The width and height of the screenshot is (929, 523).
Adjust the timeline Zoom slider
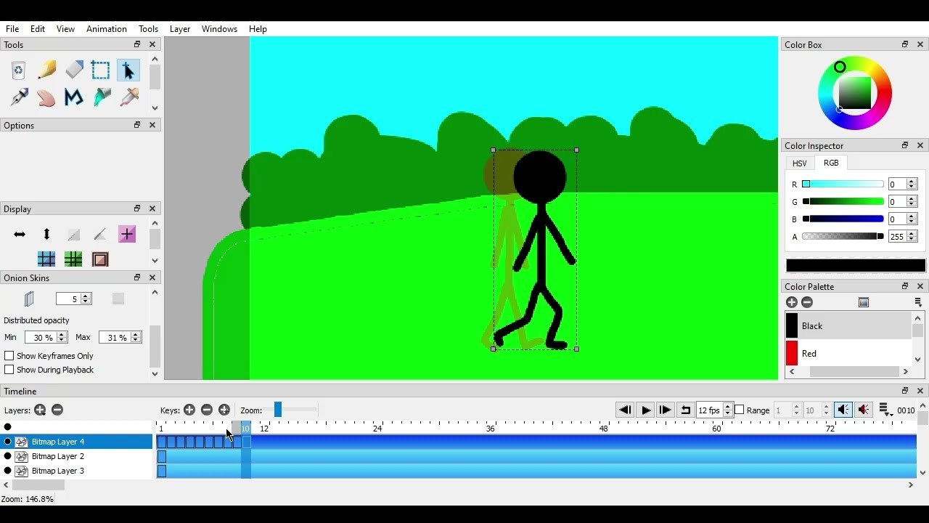(278, 410)
